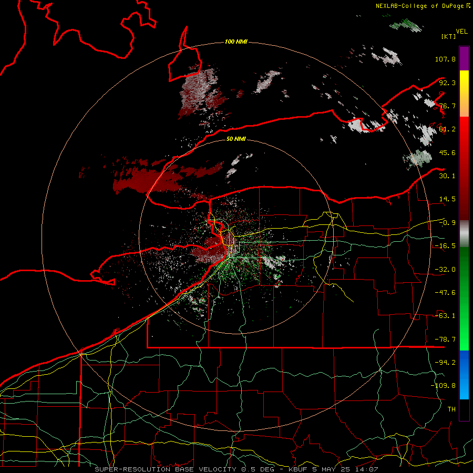Click the 30.1 velocity scale value
Viewport: 473px width, 473px height.
coord(447,176)
